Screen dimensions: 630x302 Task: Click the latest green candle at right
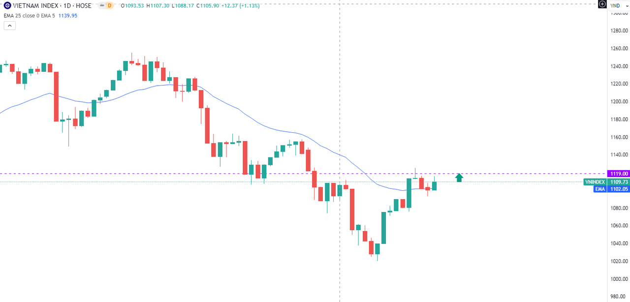[435, 186]
